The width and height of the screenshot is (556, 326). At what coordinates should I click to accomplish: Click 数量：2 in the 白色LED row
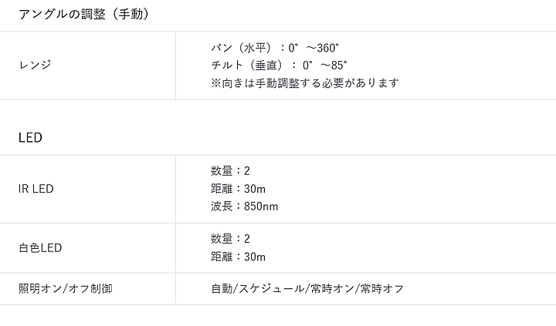tap(230, 239)
